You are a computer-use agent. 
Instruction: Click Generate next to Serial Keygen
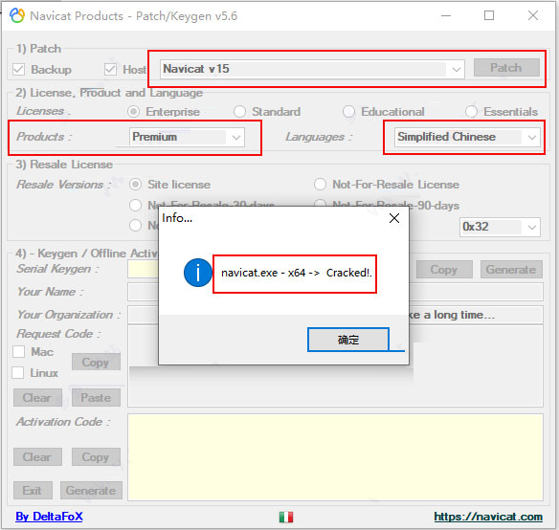pyautogui.click(x=511, y=270)
